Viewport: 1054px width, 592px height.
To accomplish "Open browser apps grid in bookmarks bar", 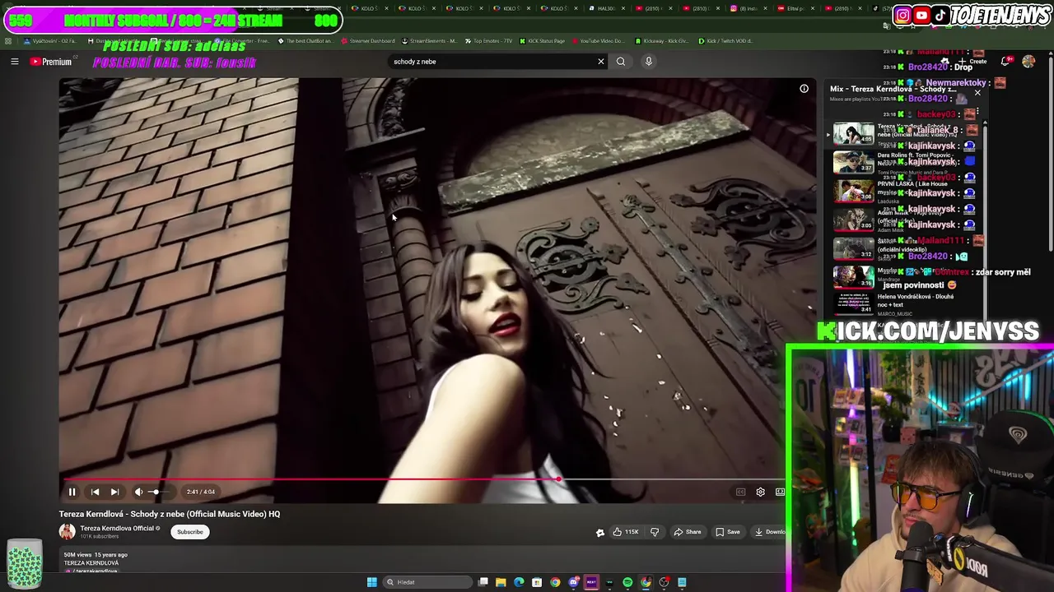I will [x=8, y=40].
